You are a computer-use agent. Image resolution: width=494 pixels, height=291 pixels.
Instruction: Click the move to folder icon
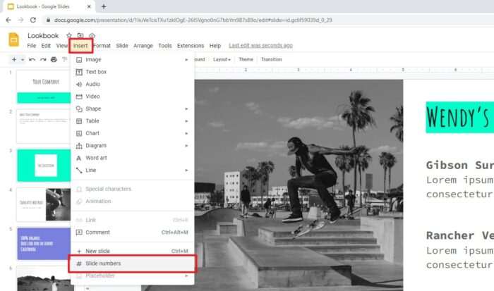click(x=80, y=35)
